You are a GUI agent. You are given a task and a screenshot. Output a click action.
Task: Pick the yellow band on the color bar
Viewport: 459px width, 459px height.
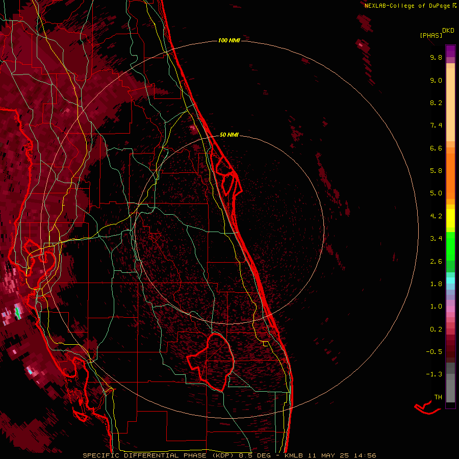pos(450,218)
